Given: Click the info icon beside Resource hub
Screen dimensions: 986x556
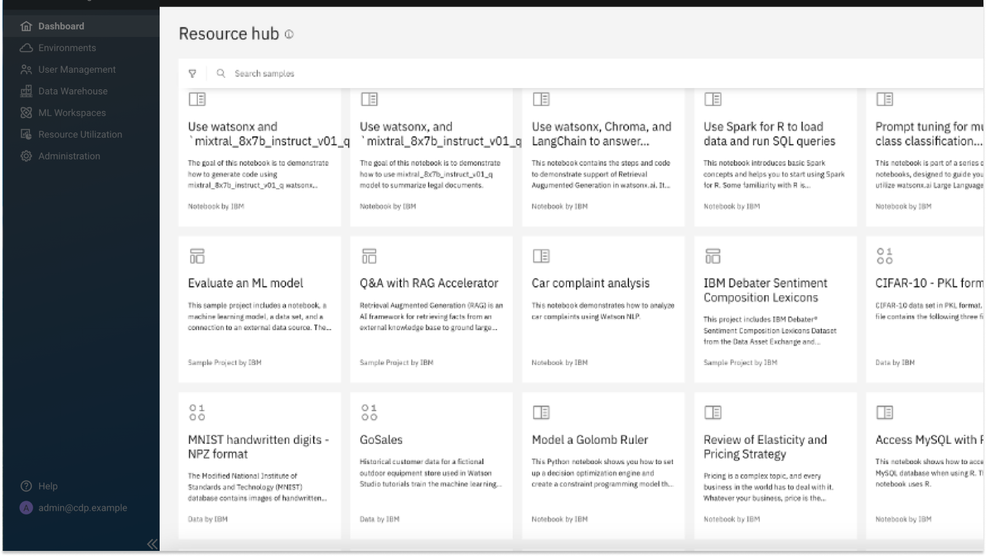Looking at the screenshot, I should pyautogui.click(x=289, y=34).
